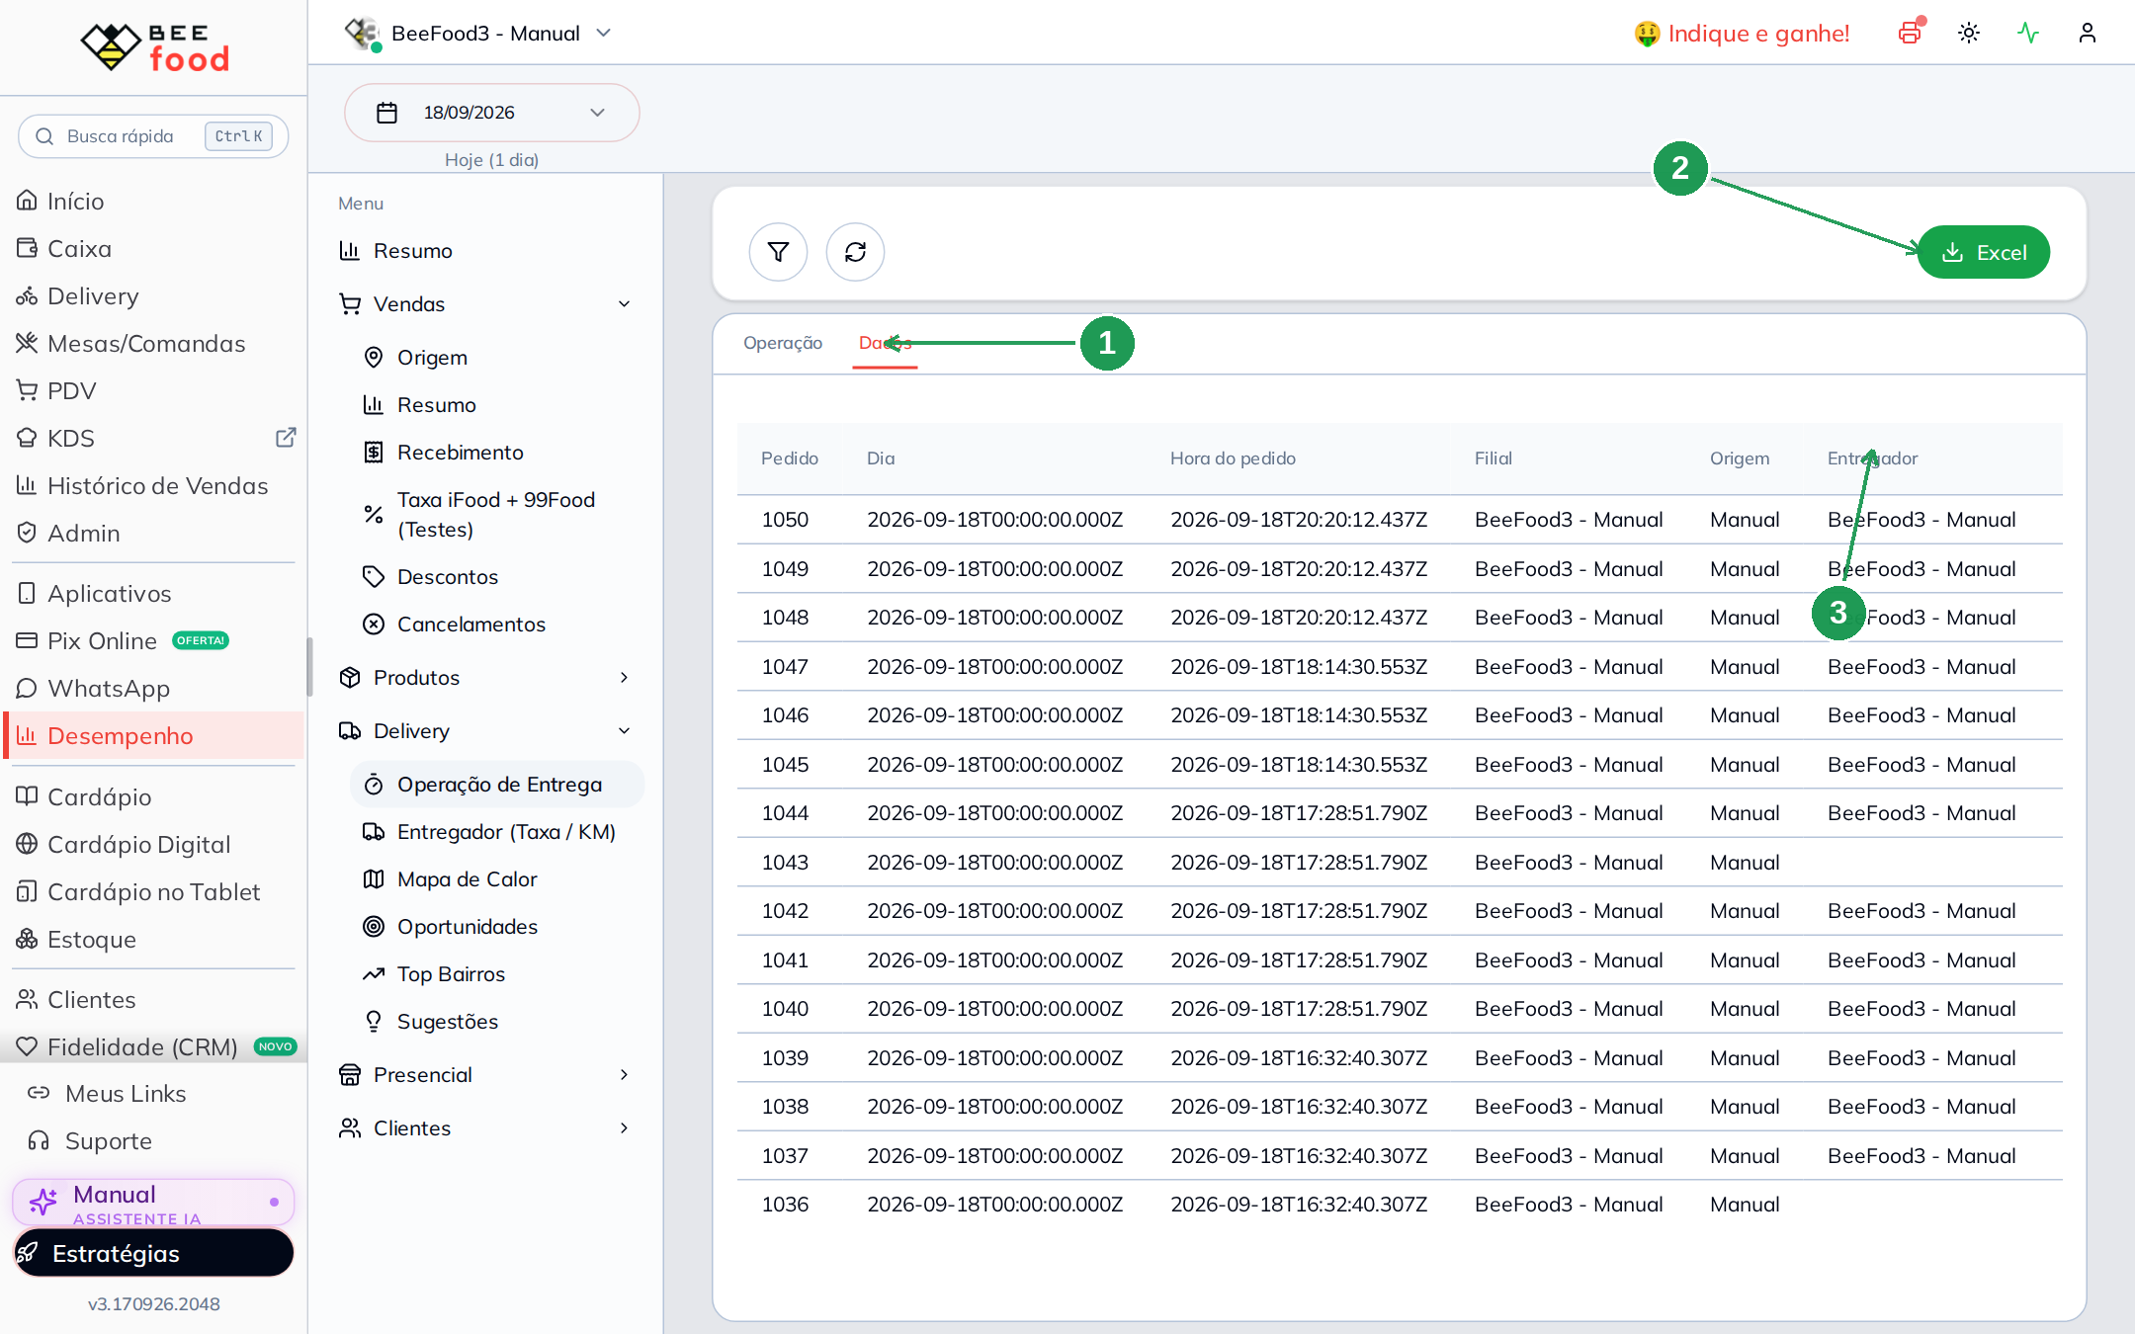Open Cardápio no Tablet
The image size is (2135, 1334).
pos(153,891)
